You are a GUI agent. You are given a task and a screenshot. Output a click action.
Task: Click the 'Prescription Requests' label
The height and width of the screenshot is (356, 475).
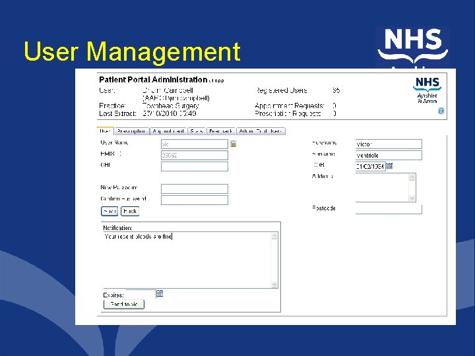pos(288,113)
